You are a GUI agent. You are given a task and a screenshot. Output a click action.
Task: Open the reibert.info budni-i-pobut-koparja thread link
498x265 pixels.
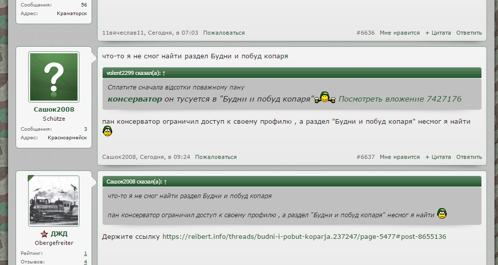point(304,237)
